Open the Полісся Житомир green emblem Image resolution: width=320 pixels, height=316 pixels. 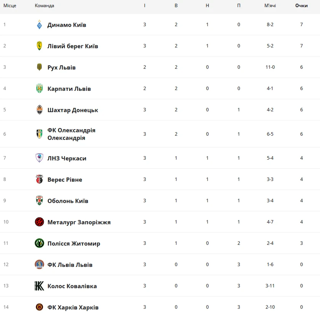pos(39,243)
